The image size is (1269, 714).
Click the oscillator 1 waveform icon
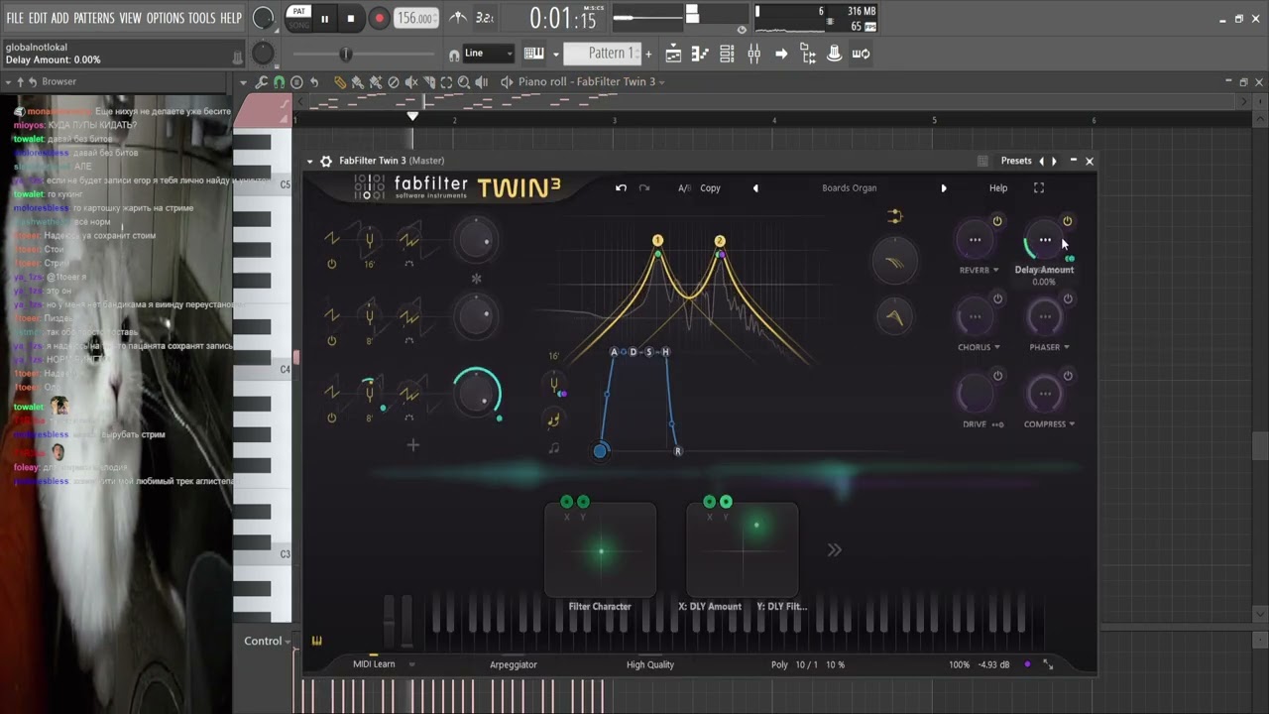pos(332,239)
